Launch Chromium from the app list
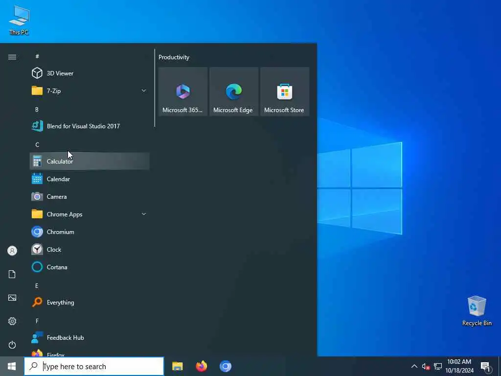Screen dimensions: 501x376 pyautogui.click(x=90, y=232)
